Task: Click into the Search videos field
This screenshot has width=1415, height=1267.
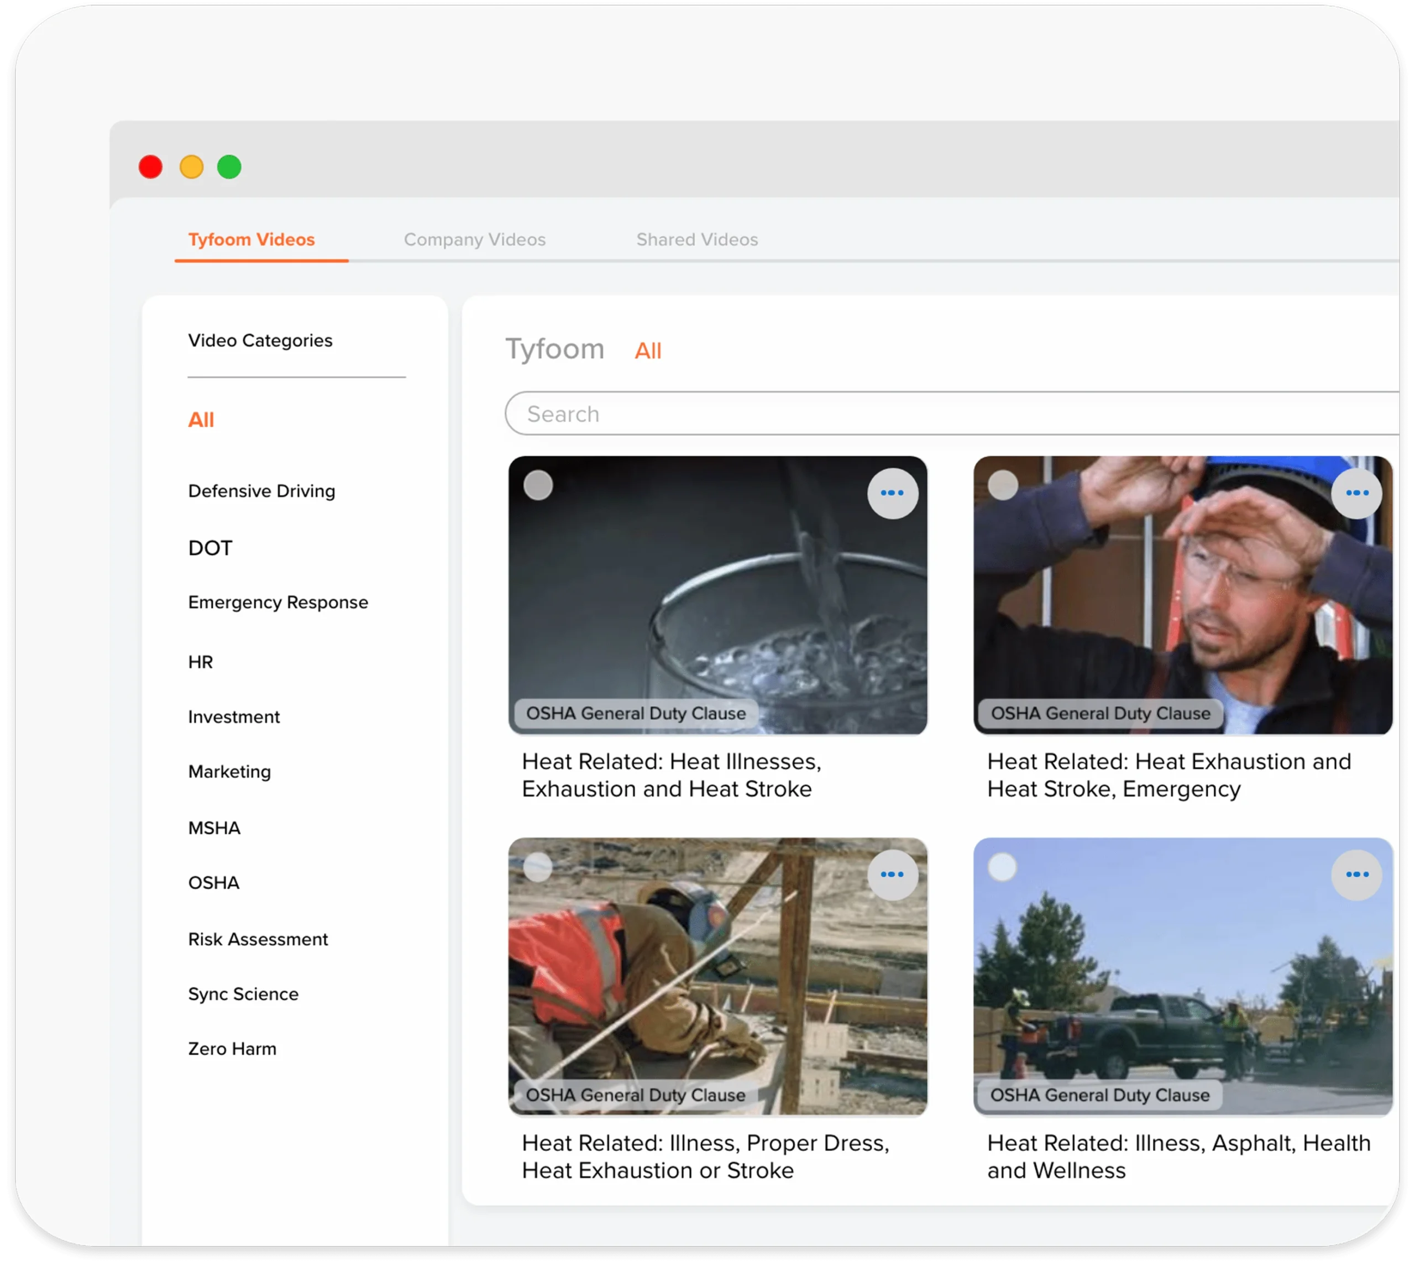Action: point(951,413)
